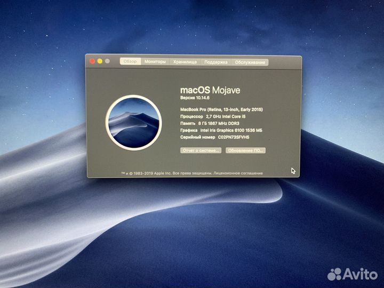This screenshot has height=288, width=384.
Task: Click the grey zoom window button
Action: click(x=107, y=61)
